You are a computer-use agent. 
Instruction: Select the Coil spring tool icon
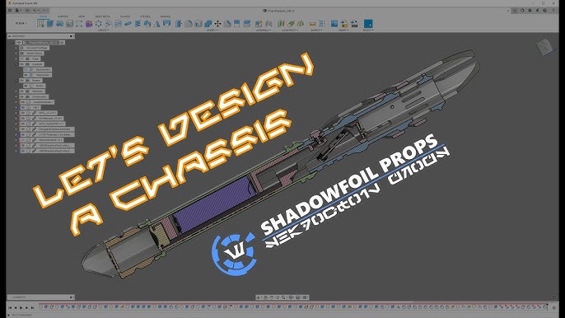(x=138, y=24)
